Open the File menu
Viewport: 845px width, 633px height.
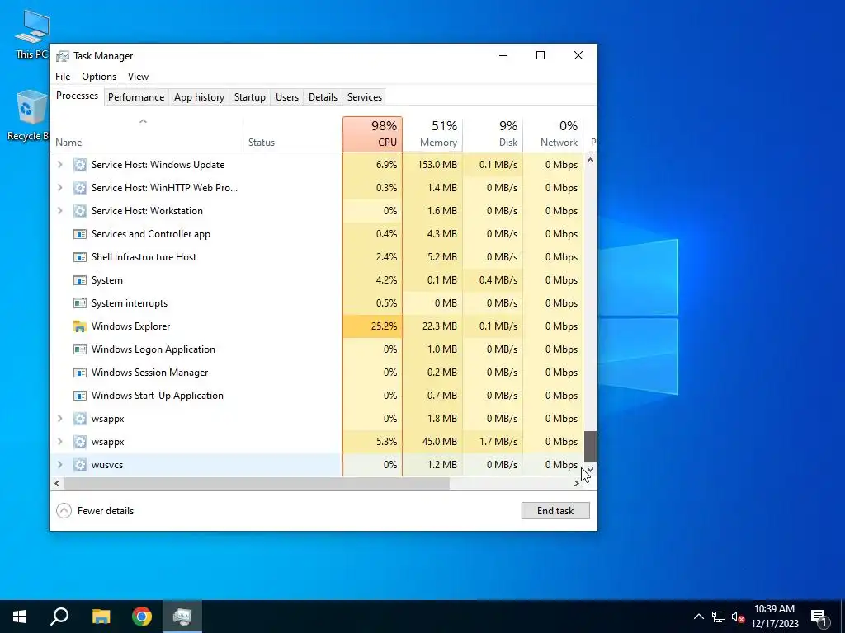tap(63, 77)
